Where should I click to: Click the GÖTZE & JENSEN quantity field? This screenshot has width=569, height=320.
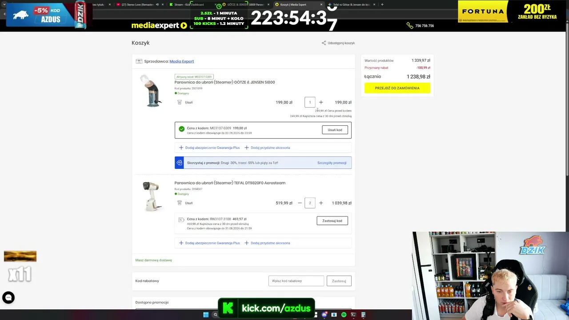pyautogui.click(x=310, y=102)
